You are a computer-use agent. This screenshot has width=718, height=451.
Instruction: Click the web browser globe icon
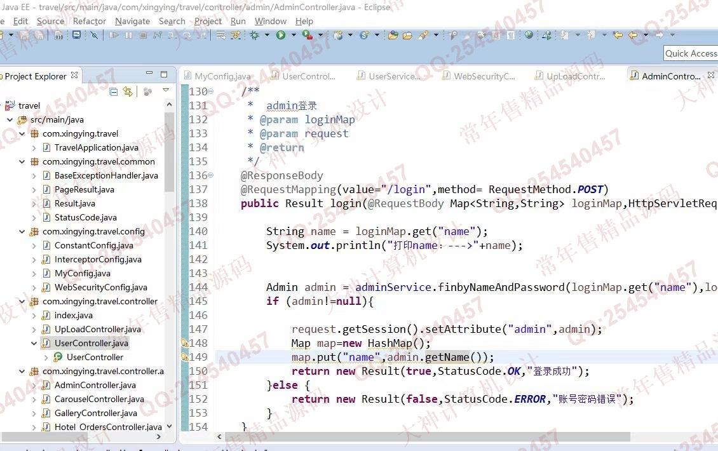(529, 35)
